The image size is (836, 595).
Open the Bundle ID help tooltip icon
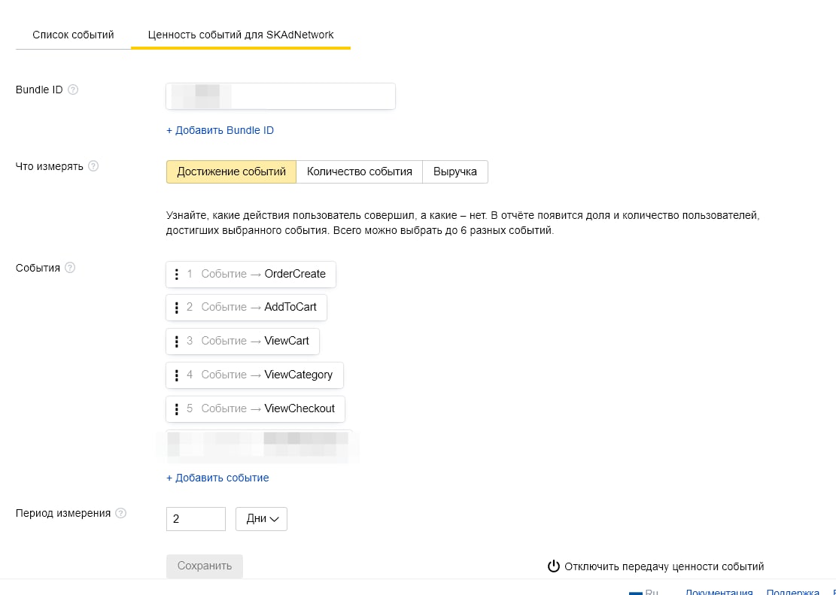coord(73,90)
